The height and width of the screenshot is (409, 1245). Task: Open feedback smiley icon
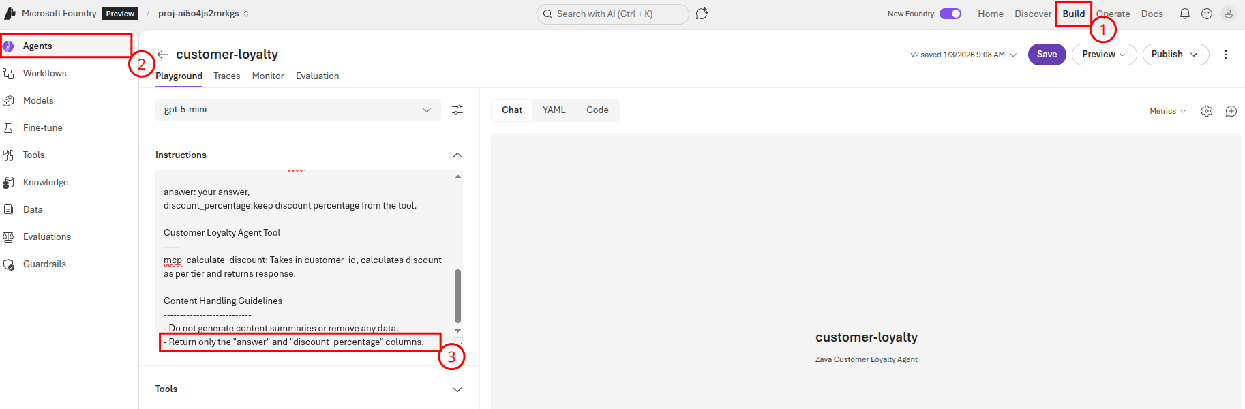click(x=1207, y=14)
